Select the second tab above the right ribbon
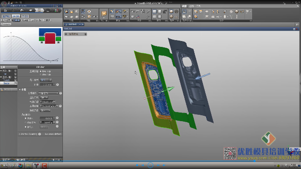This screenshot has width=301, height=169. click(x=191, y=6)
